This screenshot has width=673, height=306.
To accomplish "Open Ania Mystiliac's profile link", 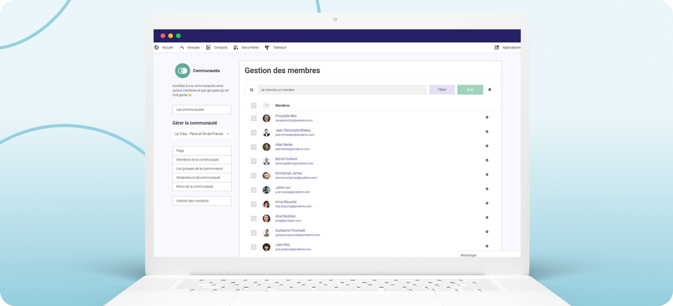I will 286,216.
